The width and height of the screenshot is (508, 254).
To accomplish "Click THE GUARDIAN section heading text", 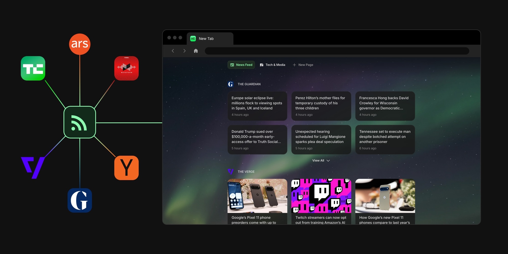I will pos(249,84).
